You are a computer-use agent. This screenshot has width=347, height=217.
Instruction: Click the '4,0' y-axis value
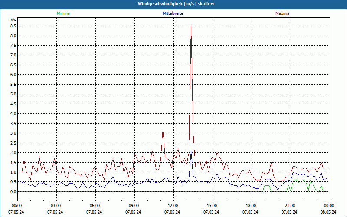(13, 114)
